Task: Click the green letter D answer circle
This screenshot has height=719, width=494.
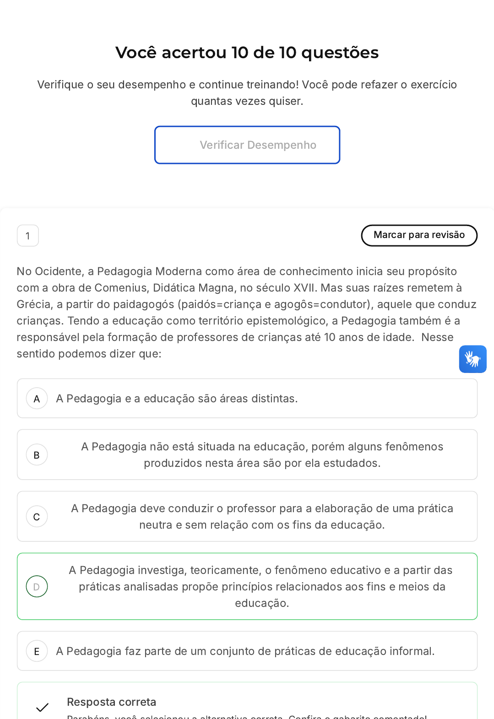Action: pos(37,586)
